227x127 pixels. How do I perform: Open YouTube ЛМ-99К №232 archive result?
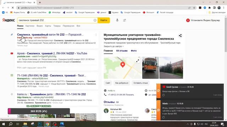pos(52,53)
